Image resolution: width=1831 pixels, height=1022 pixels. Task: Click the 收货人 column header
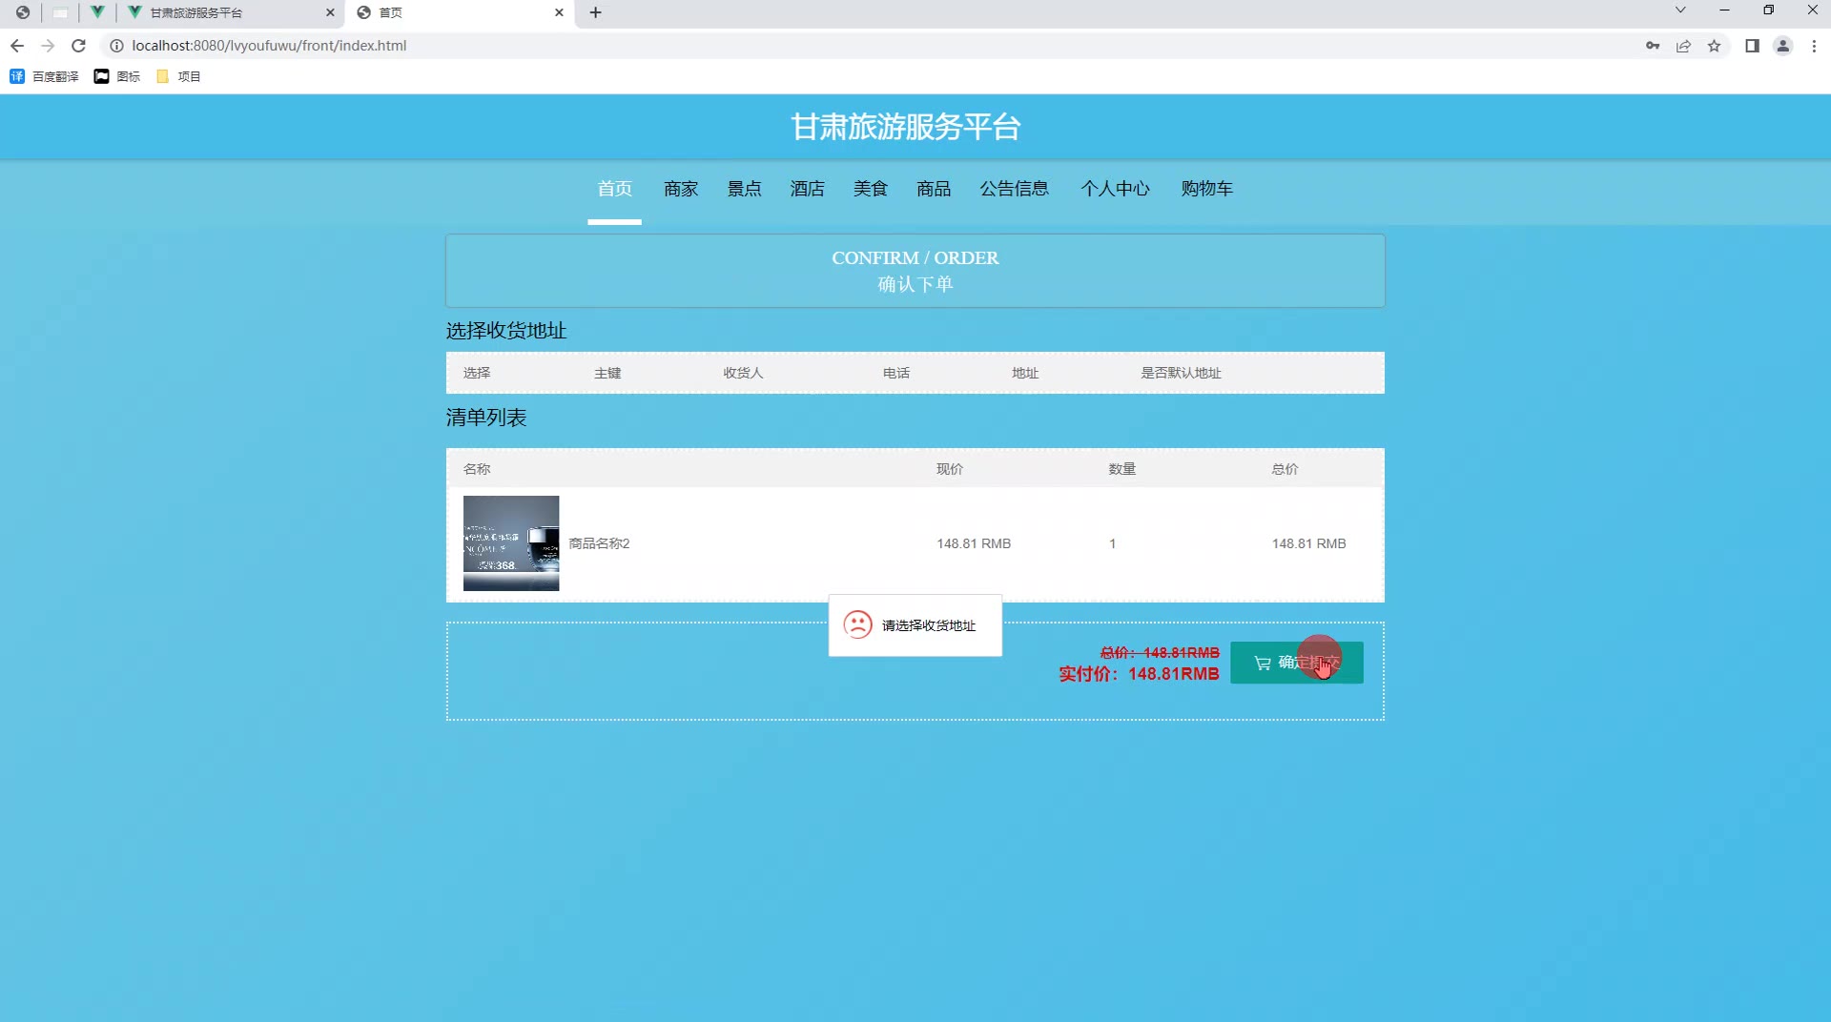tap(743, 373)
